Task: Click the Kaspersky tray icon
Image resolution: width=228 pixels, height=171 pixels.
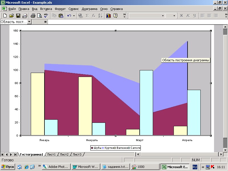Action: 213,167
